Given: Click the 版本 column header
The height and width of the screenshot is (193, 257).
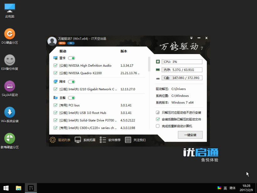Looking at the screenshot, I should [x=124, y=51].
